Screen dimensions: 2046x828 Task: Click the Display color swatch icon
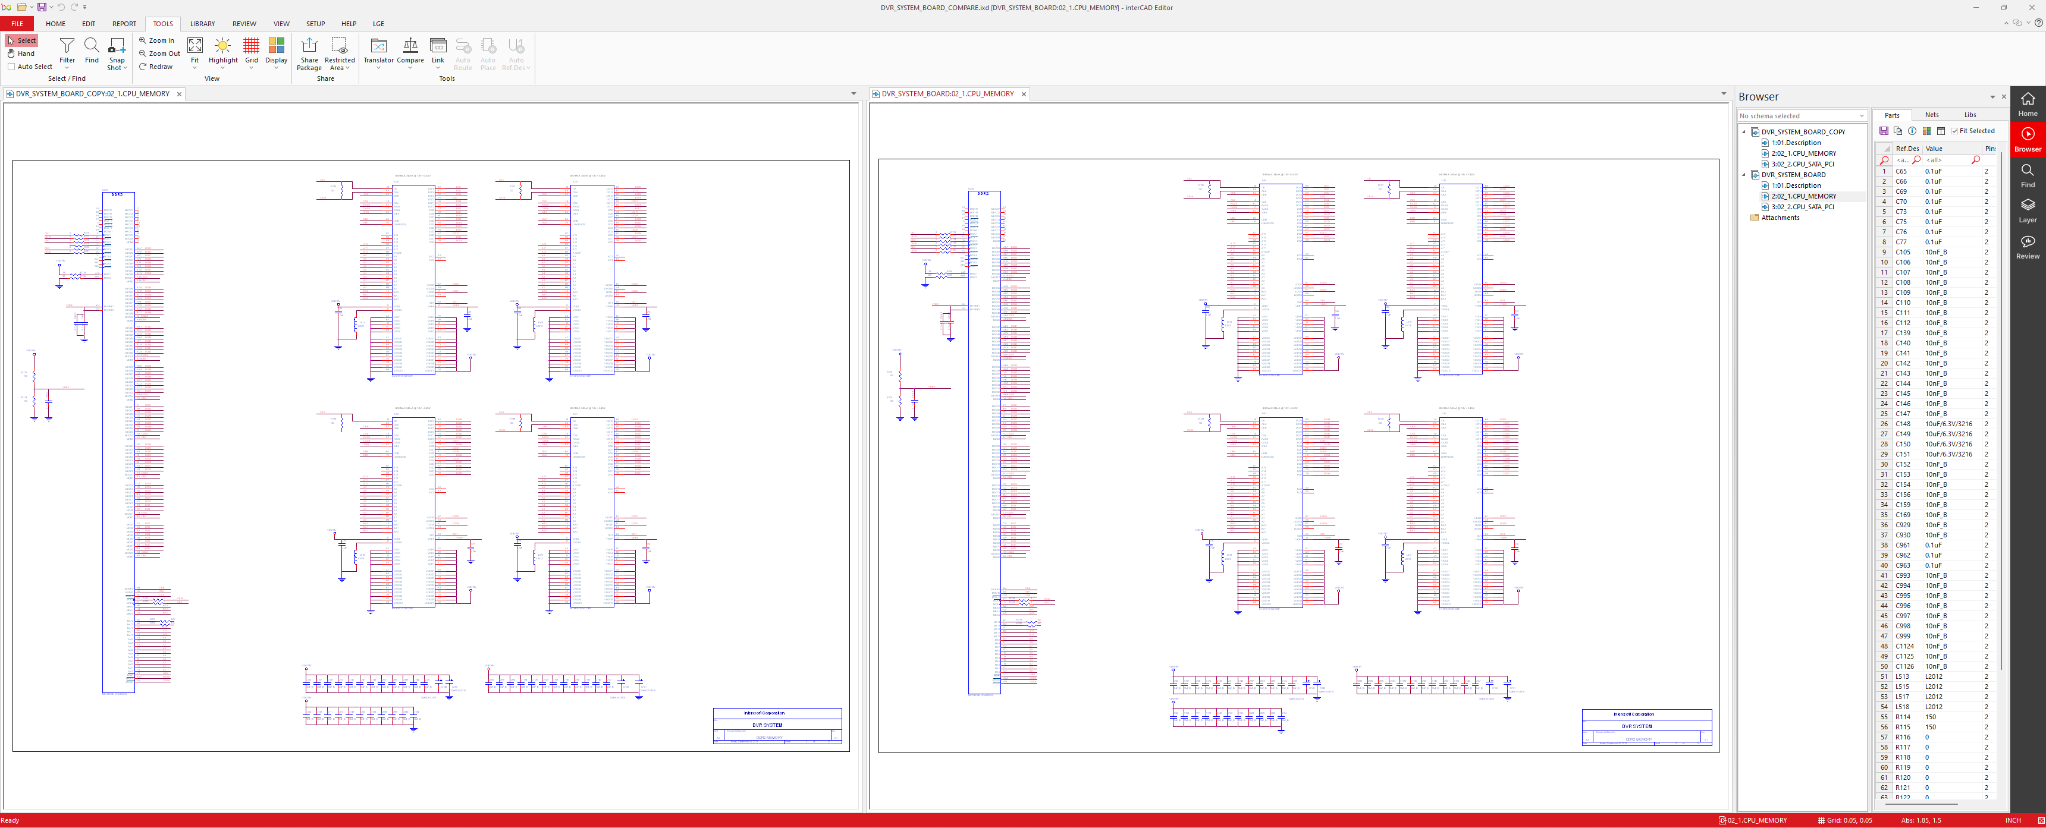pos(275,46)
